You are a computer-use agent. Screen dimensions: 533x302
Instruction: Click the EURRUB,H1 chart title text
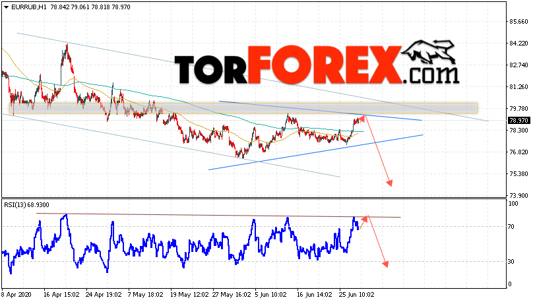point(29,7)
